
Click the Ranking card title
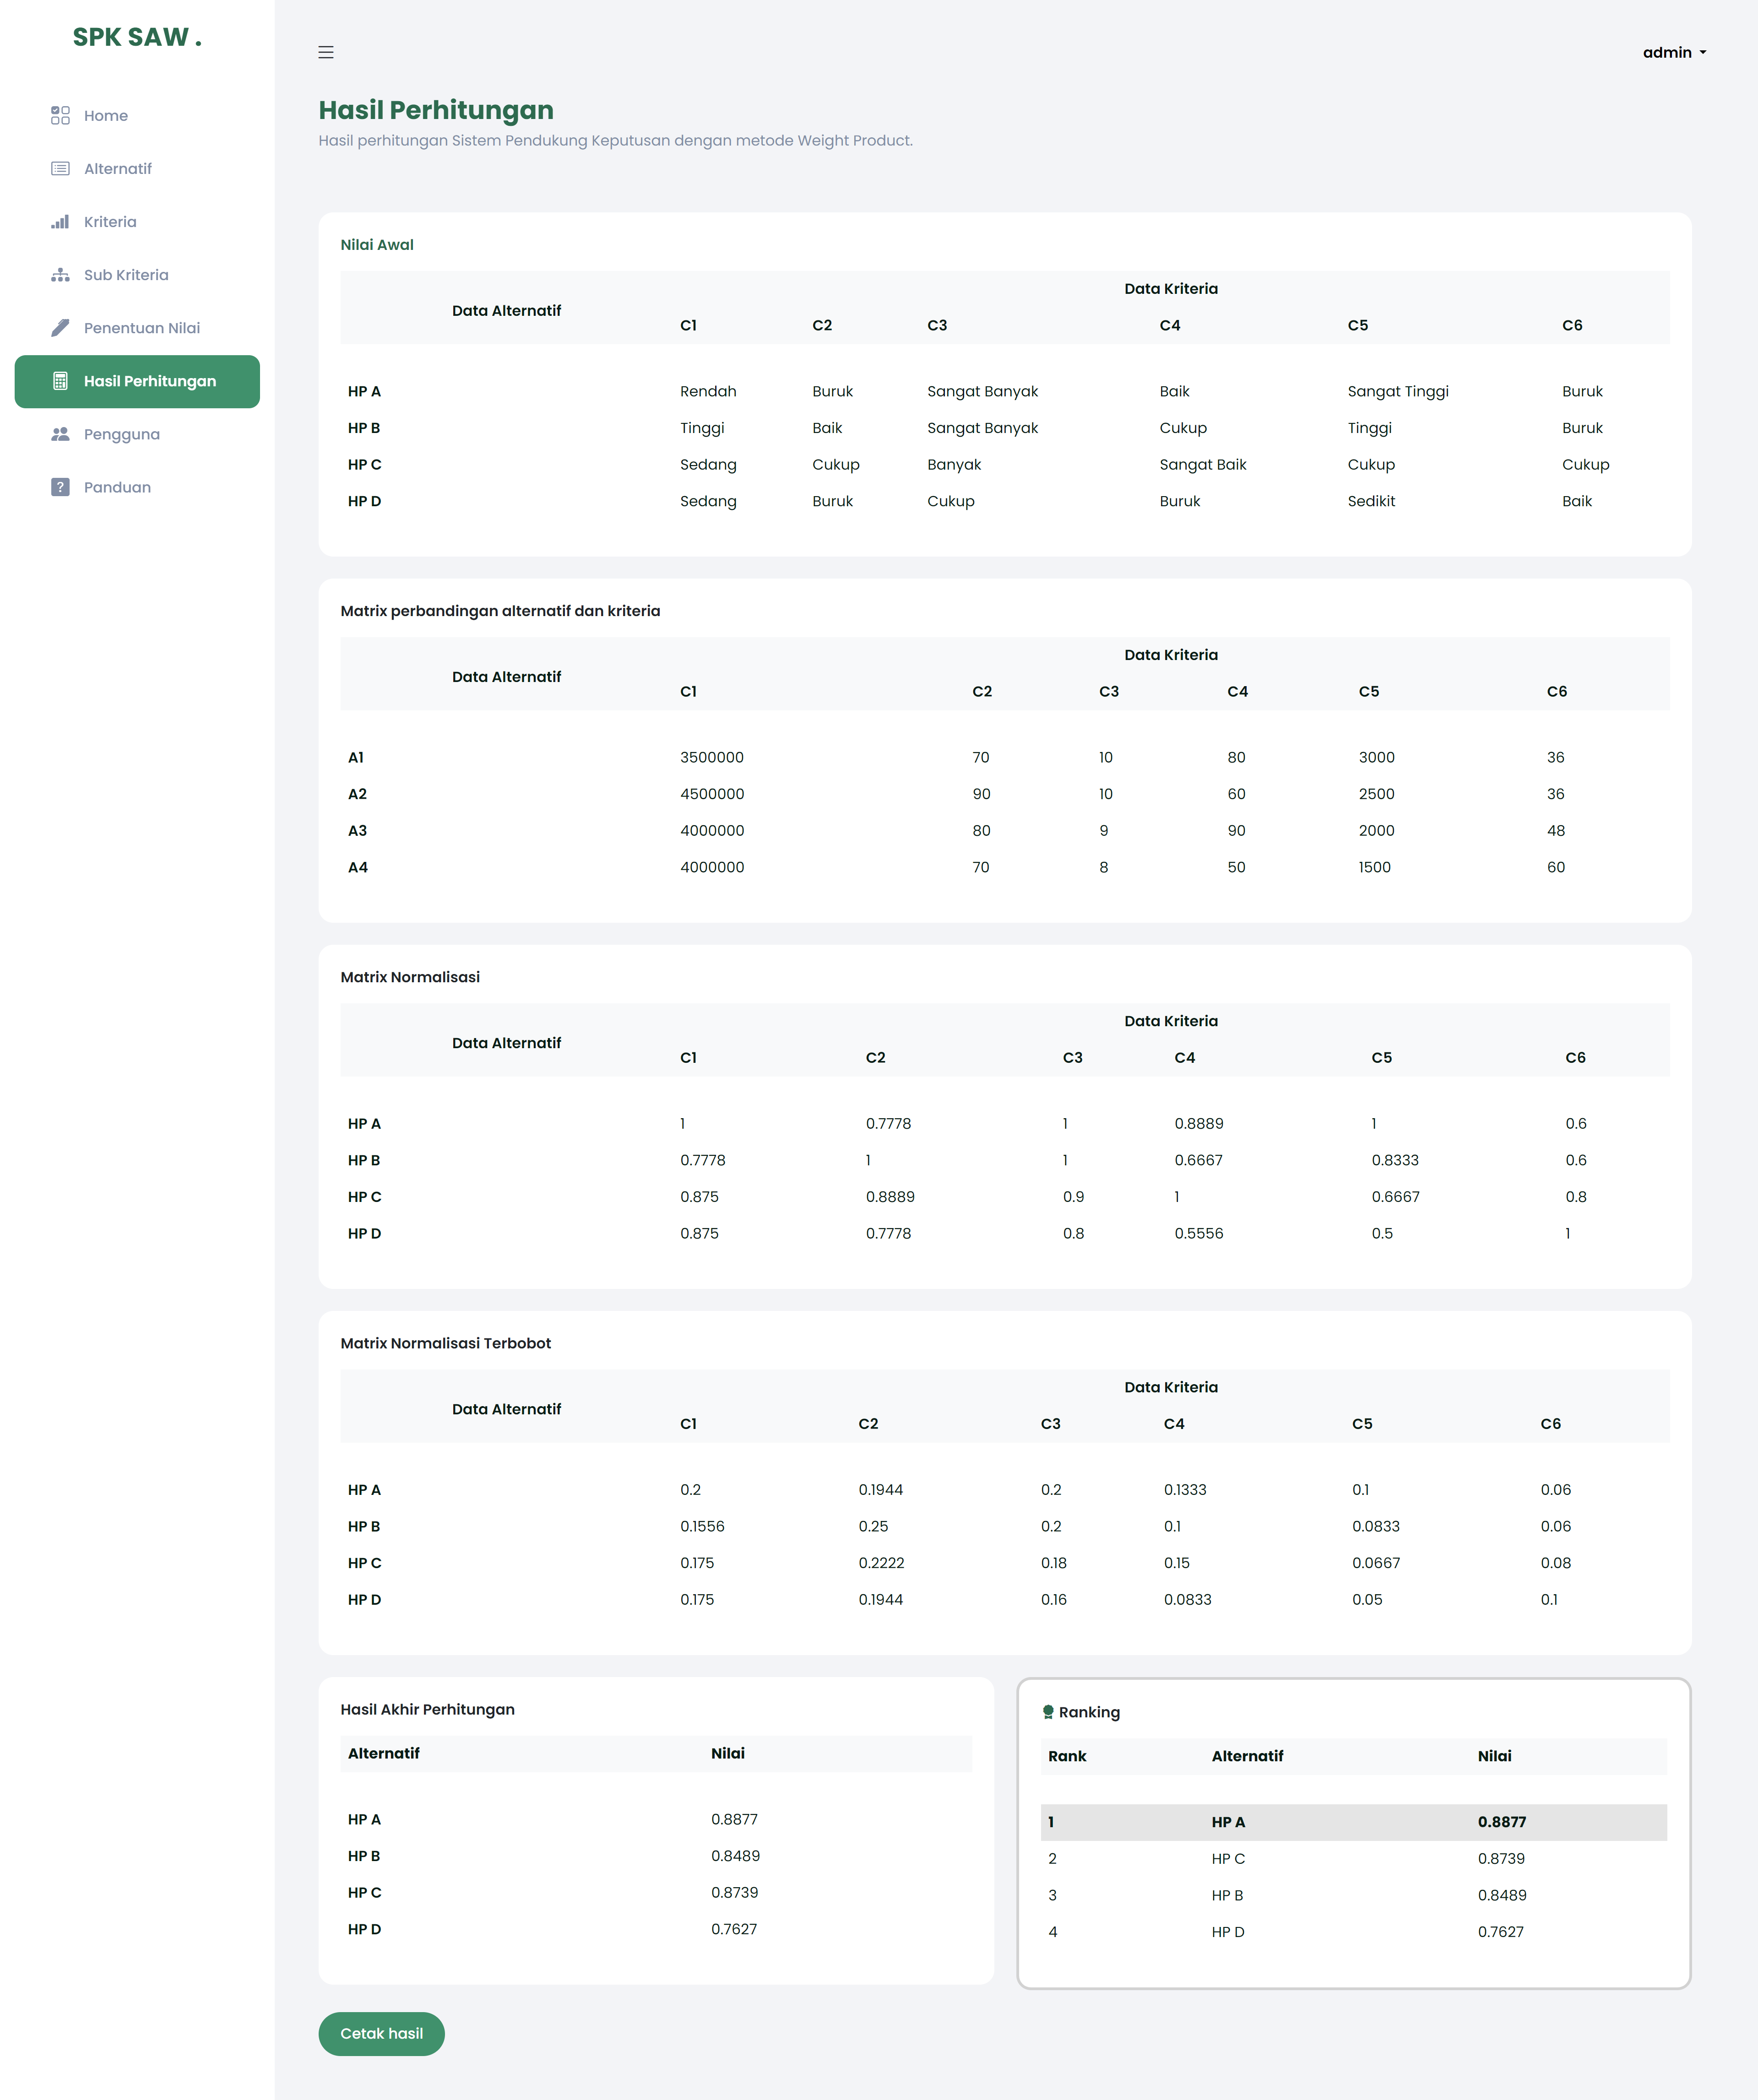click(1089, 1713)
